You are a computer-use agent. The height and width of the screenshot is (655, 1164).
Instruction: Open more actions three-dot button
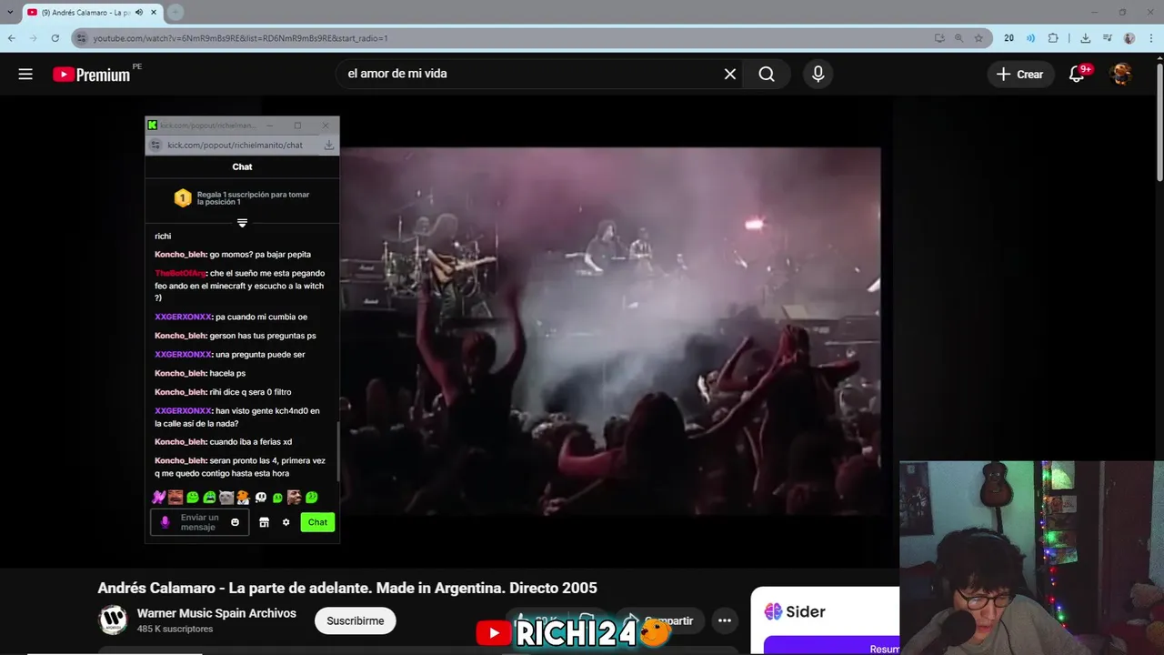[724, 620]
